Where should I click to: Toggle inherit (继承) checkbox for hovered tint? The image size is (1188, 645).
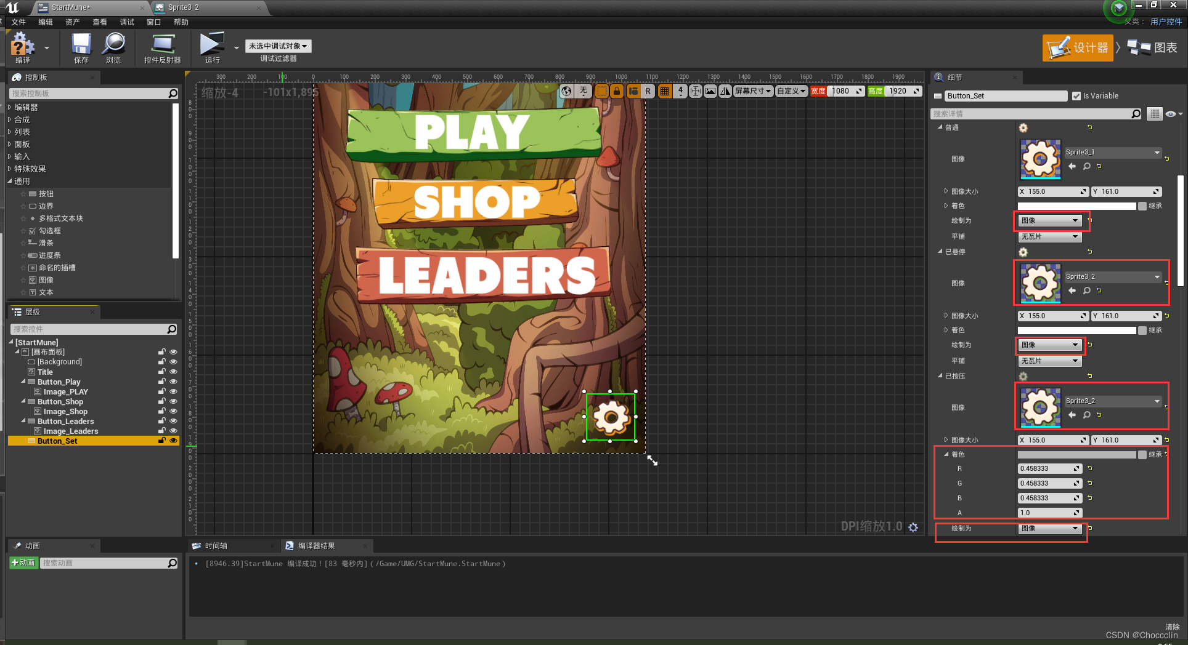click(1142, 331)
